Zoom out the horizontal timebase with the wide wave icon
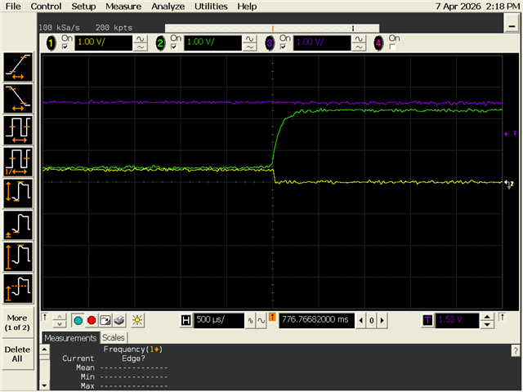This screenshot has width=523, height=392. point(261,321)
